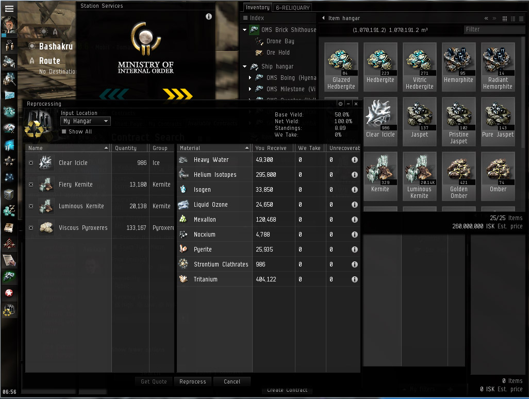Open the red star icon in sidebar
The height and width of the screenshot is (399, 529).
tap(9, 293)
